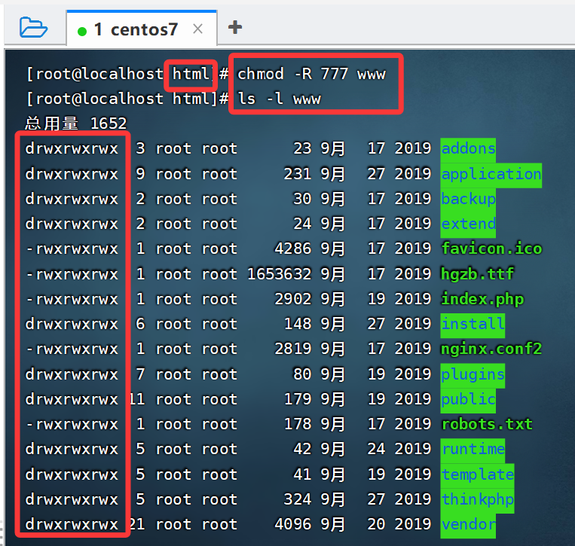Click permissions string of robots.txt row
The width and height of the screenshot is (575, 546).
coord(72,424)
